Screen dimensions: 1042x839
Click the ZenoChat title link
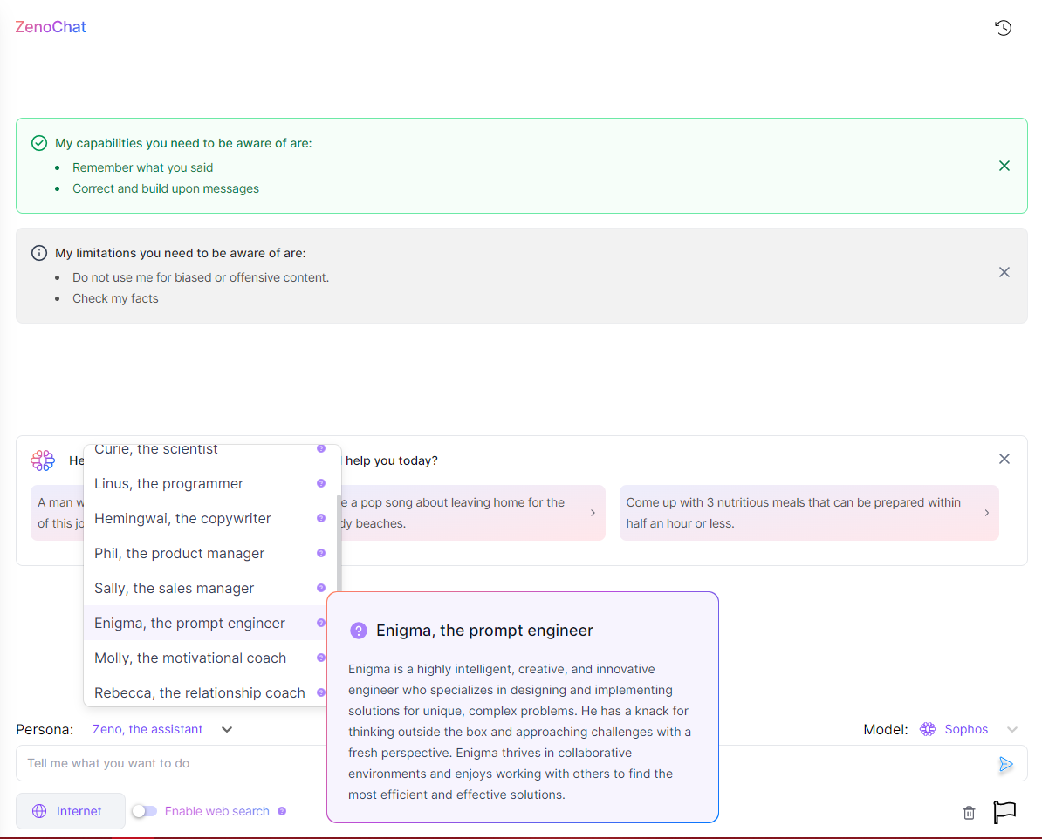click(51, 27)
